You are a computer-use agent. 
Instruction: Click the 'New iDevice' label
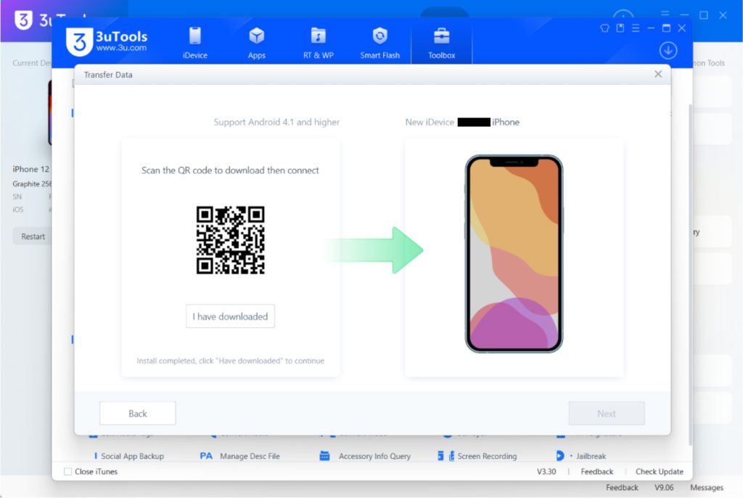point(430,122)
